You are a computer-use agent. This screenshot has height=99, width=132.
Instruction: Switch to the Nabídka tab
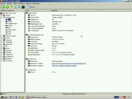[x=3, y=11]
